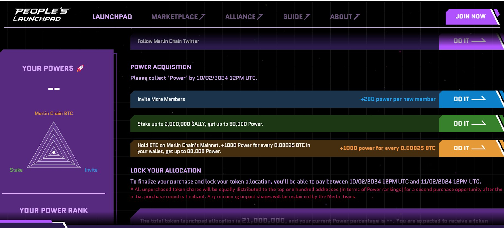Click the triangular radar power chart

pos(54,145)
